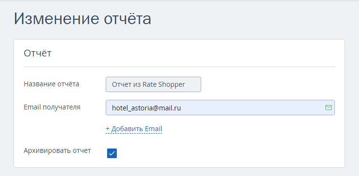This screenshot has height=176, width=359.
Task: Click the plus sign before Добавить Email
Action: pos(108,129)
